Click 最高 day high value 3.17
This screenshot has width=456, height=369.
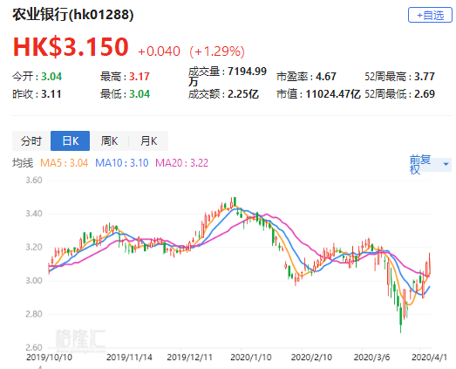pyautogui.click(x=140, y=77)
